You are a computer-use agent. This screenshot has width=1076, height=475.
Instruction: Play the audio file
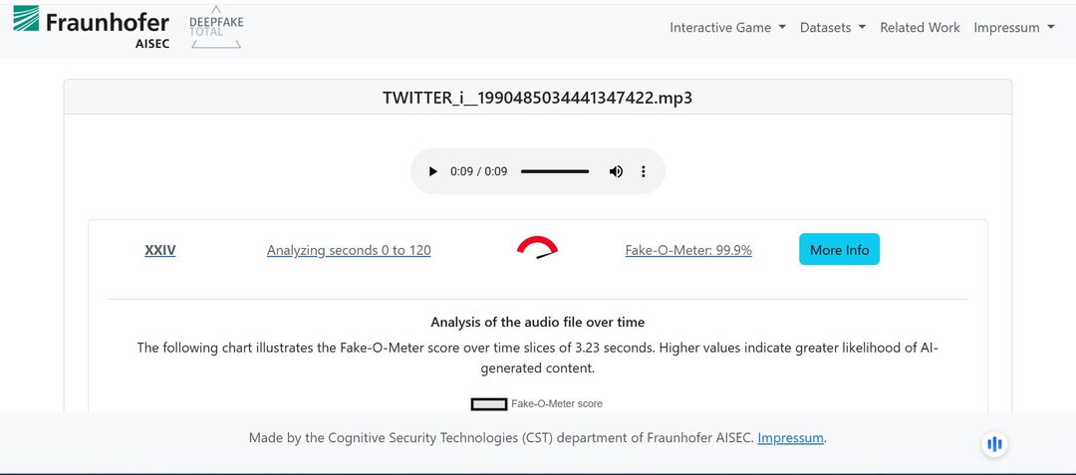[432, 171]
